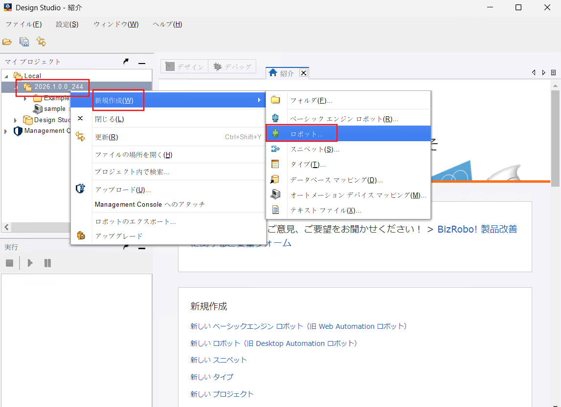The width and height of the screenshot is (561, 407).
Task: Click the sample device file icon
Action: (38, 109)
